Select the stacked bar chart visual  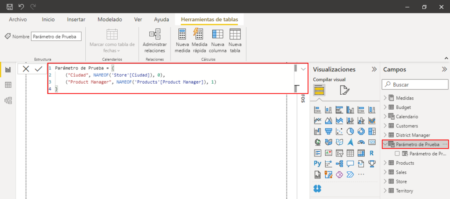[318, 110]
